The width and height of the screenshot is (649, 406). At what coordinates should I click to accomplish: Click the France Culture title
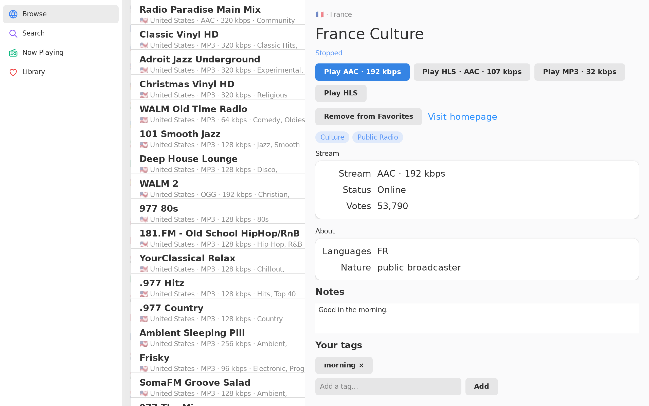369,34
